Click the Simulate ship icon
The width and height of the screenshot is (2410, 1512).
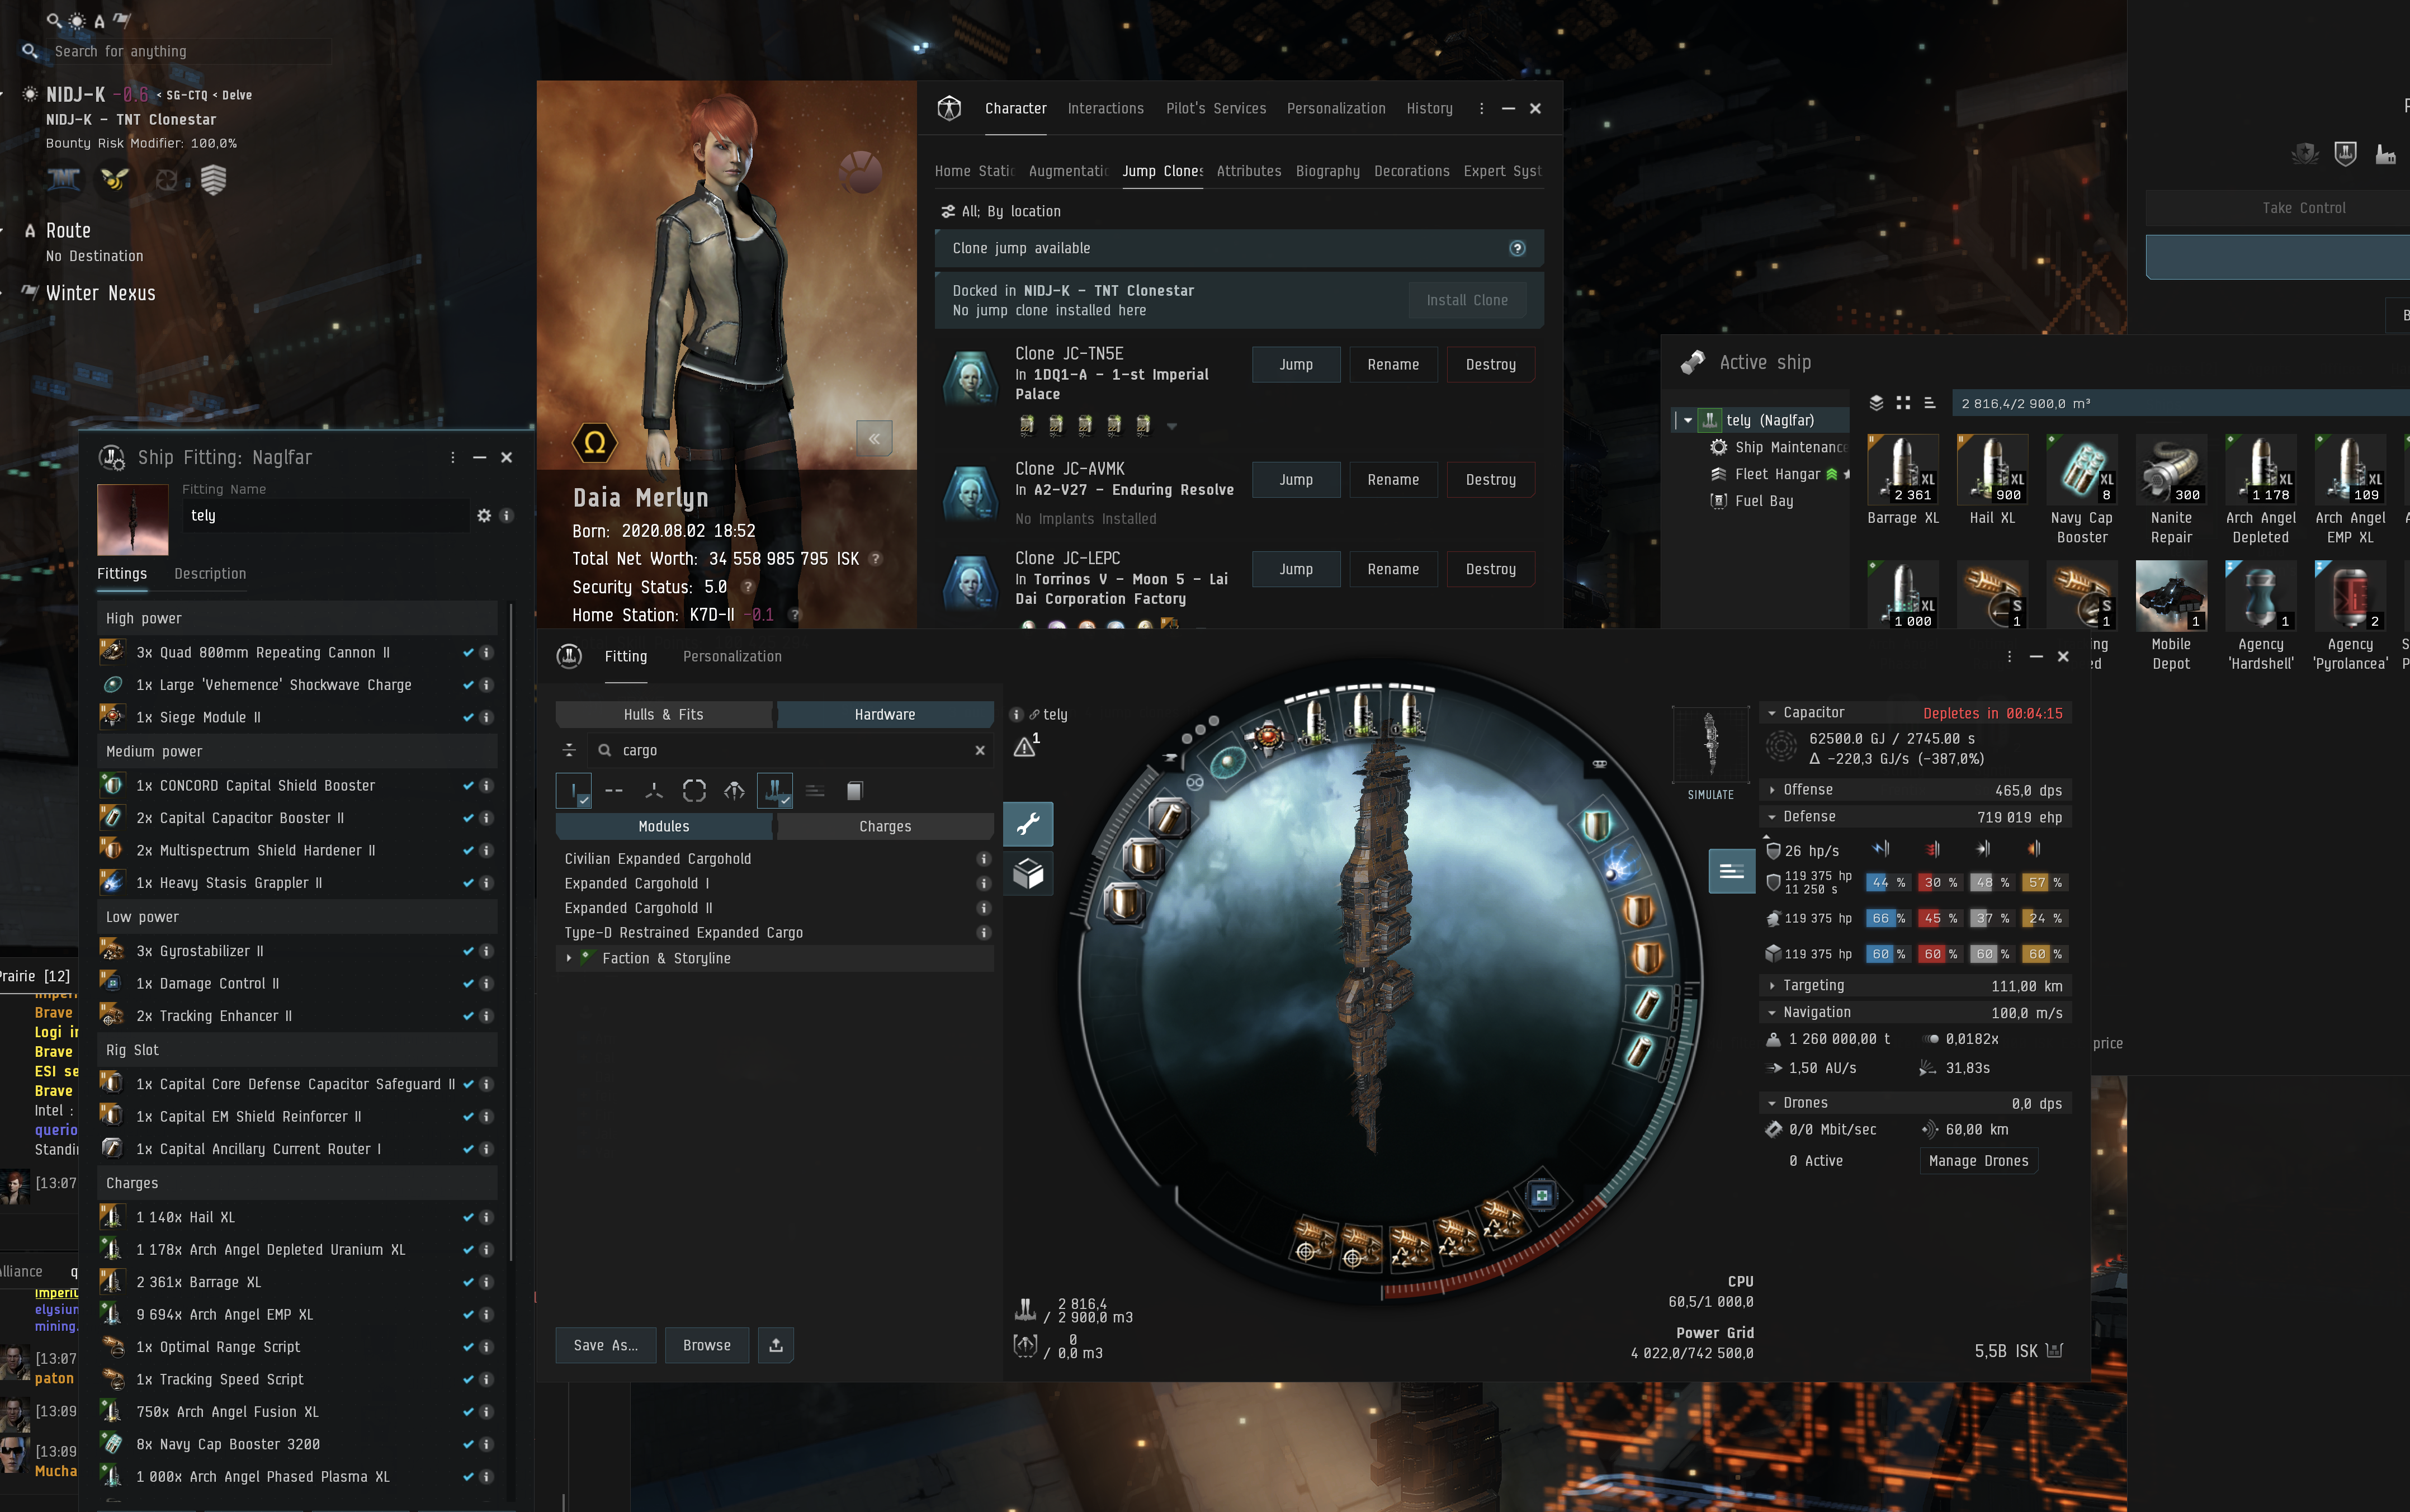coord(1711,744)
